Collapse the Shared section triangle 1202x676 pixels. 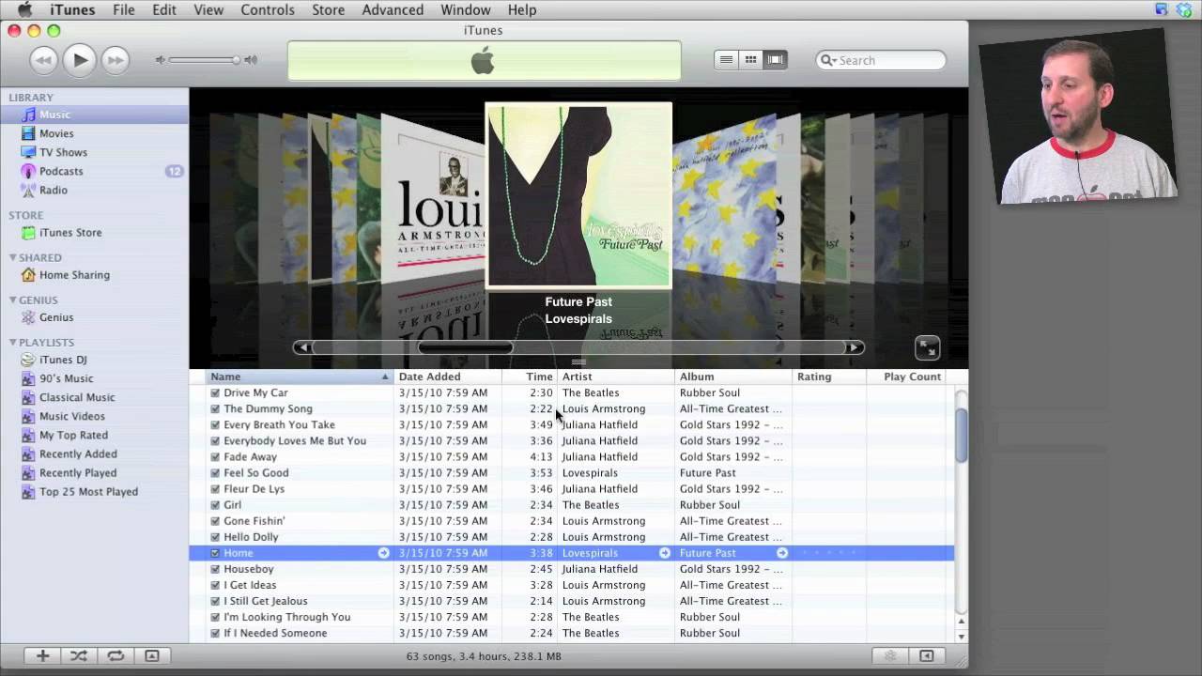(x=13, y=257)
